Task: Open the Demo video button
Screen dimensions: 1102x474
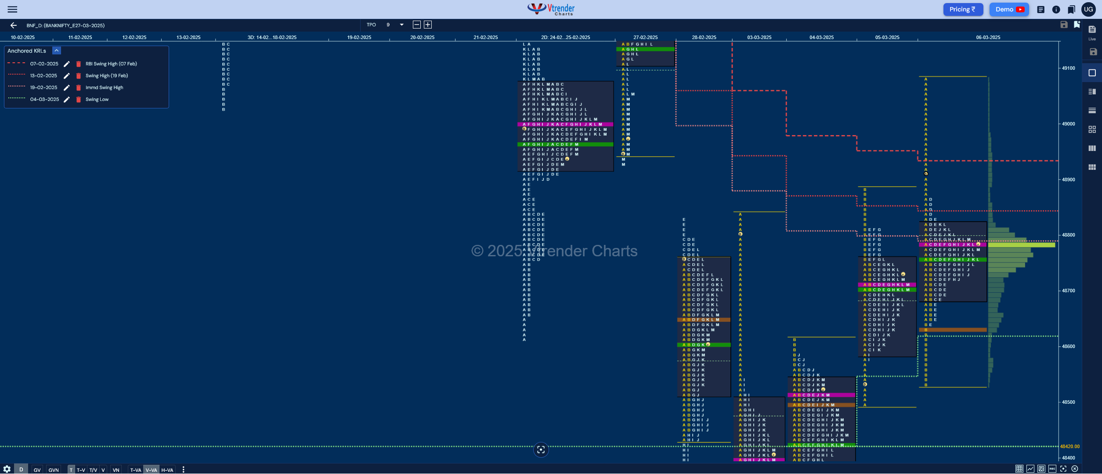Action: [x=1009, y=9]
